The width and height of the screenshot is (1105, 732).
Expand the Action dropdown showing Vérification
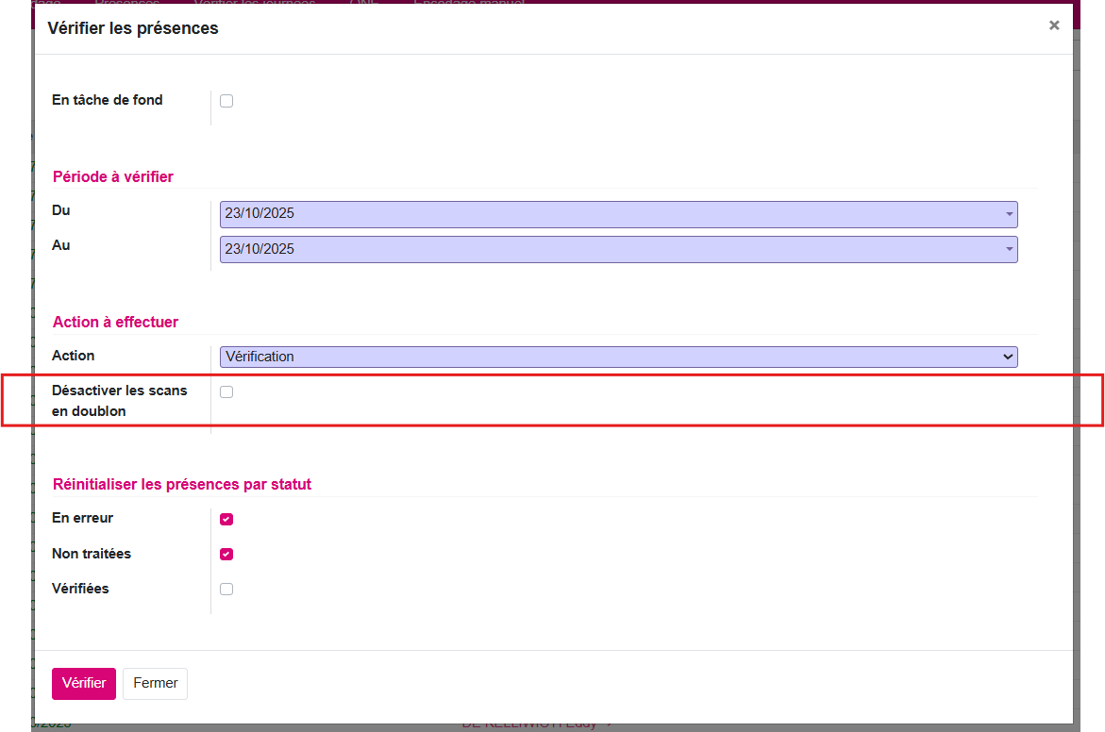(618, 357)
